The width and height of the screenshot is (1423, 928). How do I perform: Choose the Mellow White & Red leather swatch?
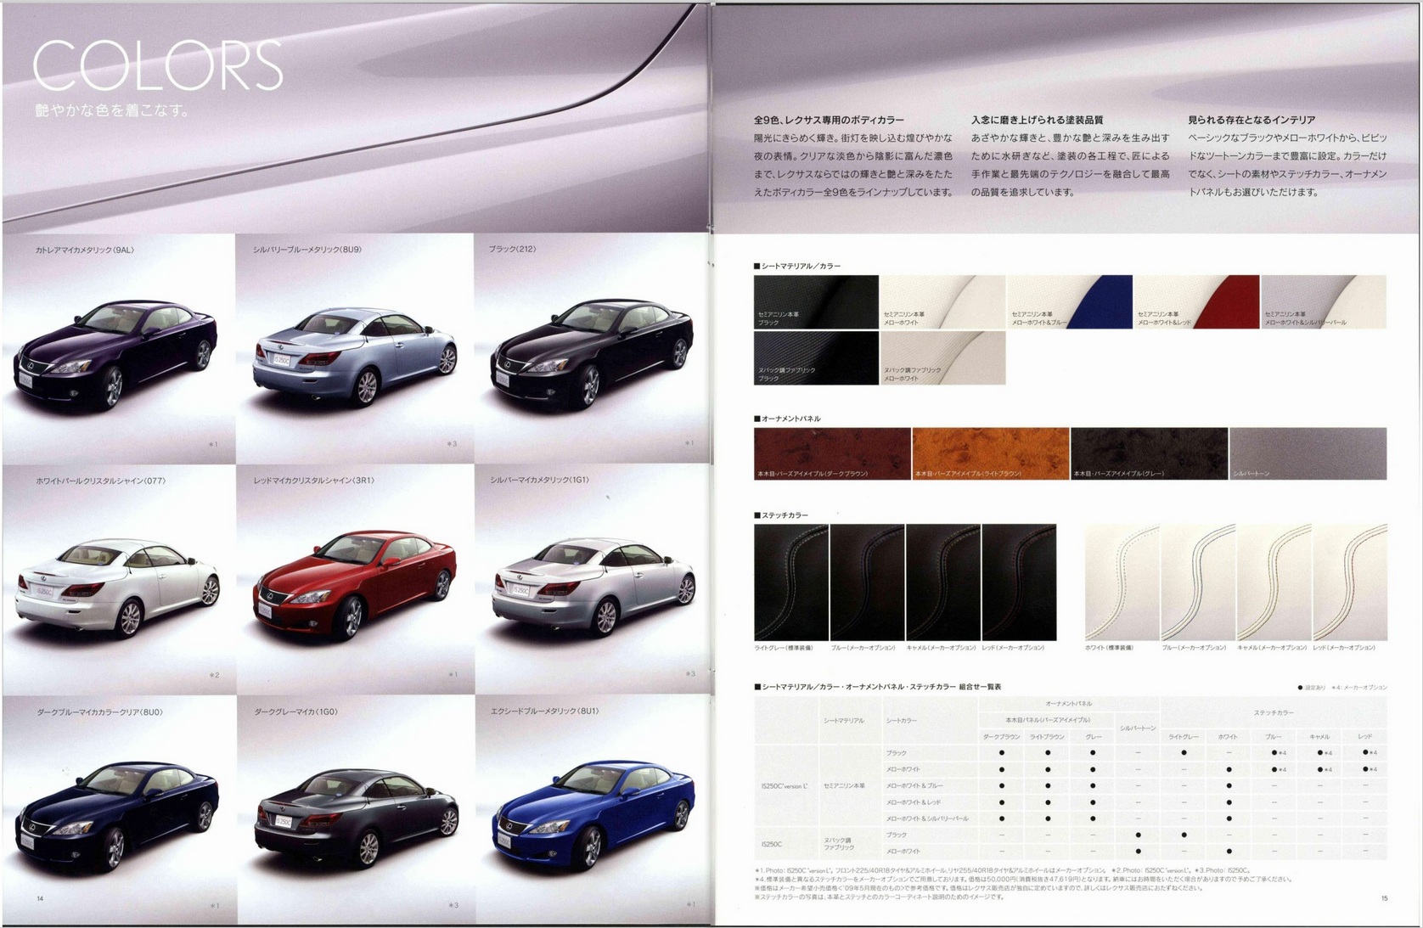(1196, 301)
